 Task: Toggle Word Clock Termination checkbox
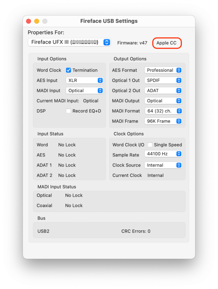(x=69, y=70)
